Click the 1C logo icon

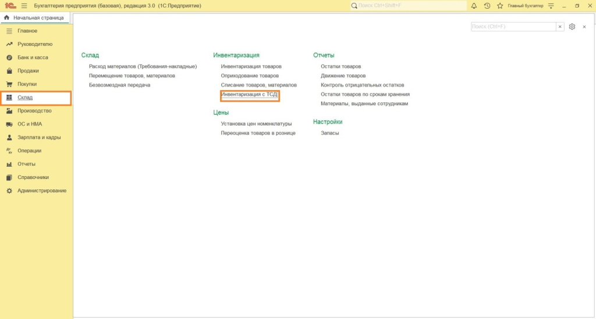click(x=10, y=6)
